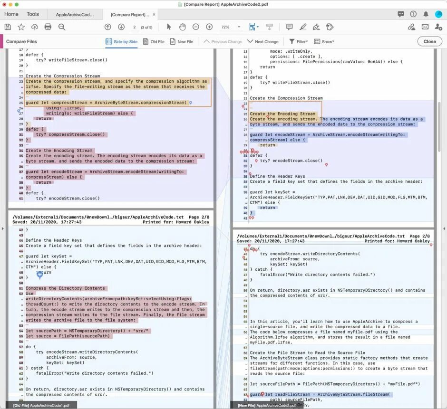The height and width of the screenshot is (409, 447).
Task: Open the Tools tab
Action: click(33, 14)
